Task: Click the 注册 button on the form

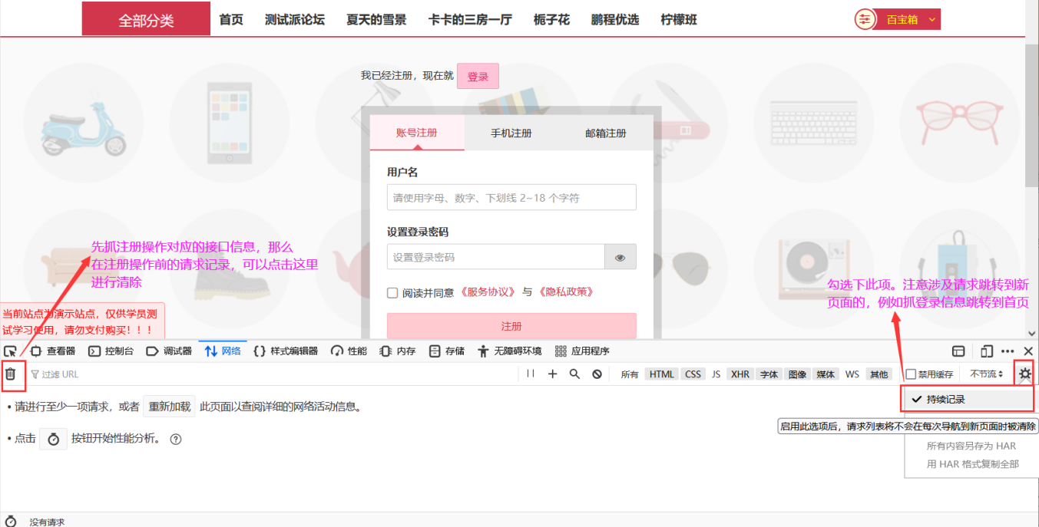Action: (x=511, y=326)
